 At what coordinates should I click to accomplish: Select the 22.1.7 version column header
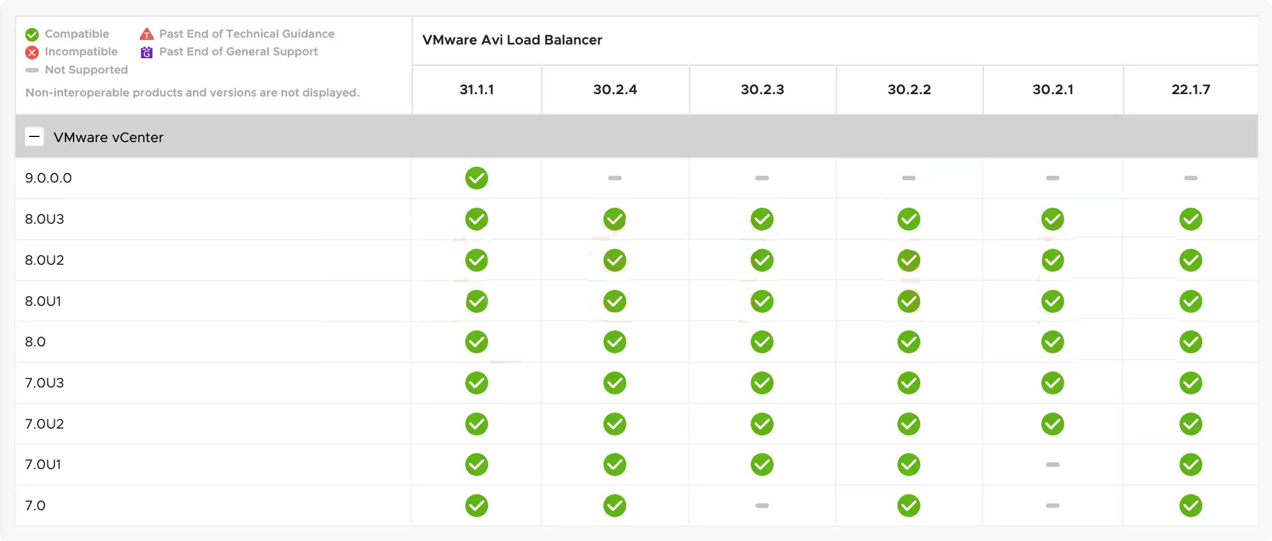coord(1191,89)
